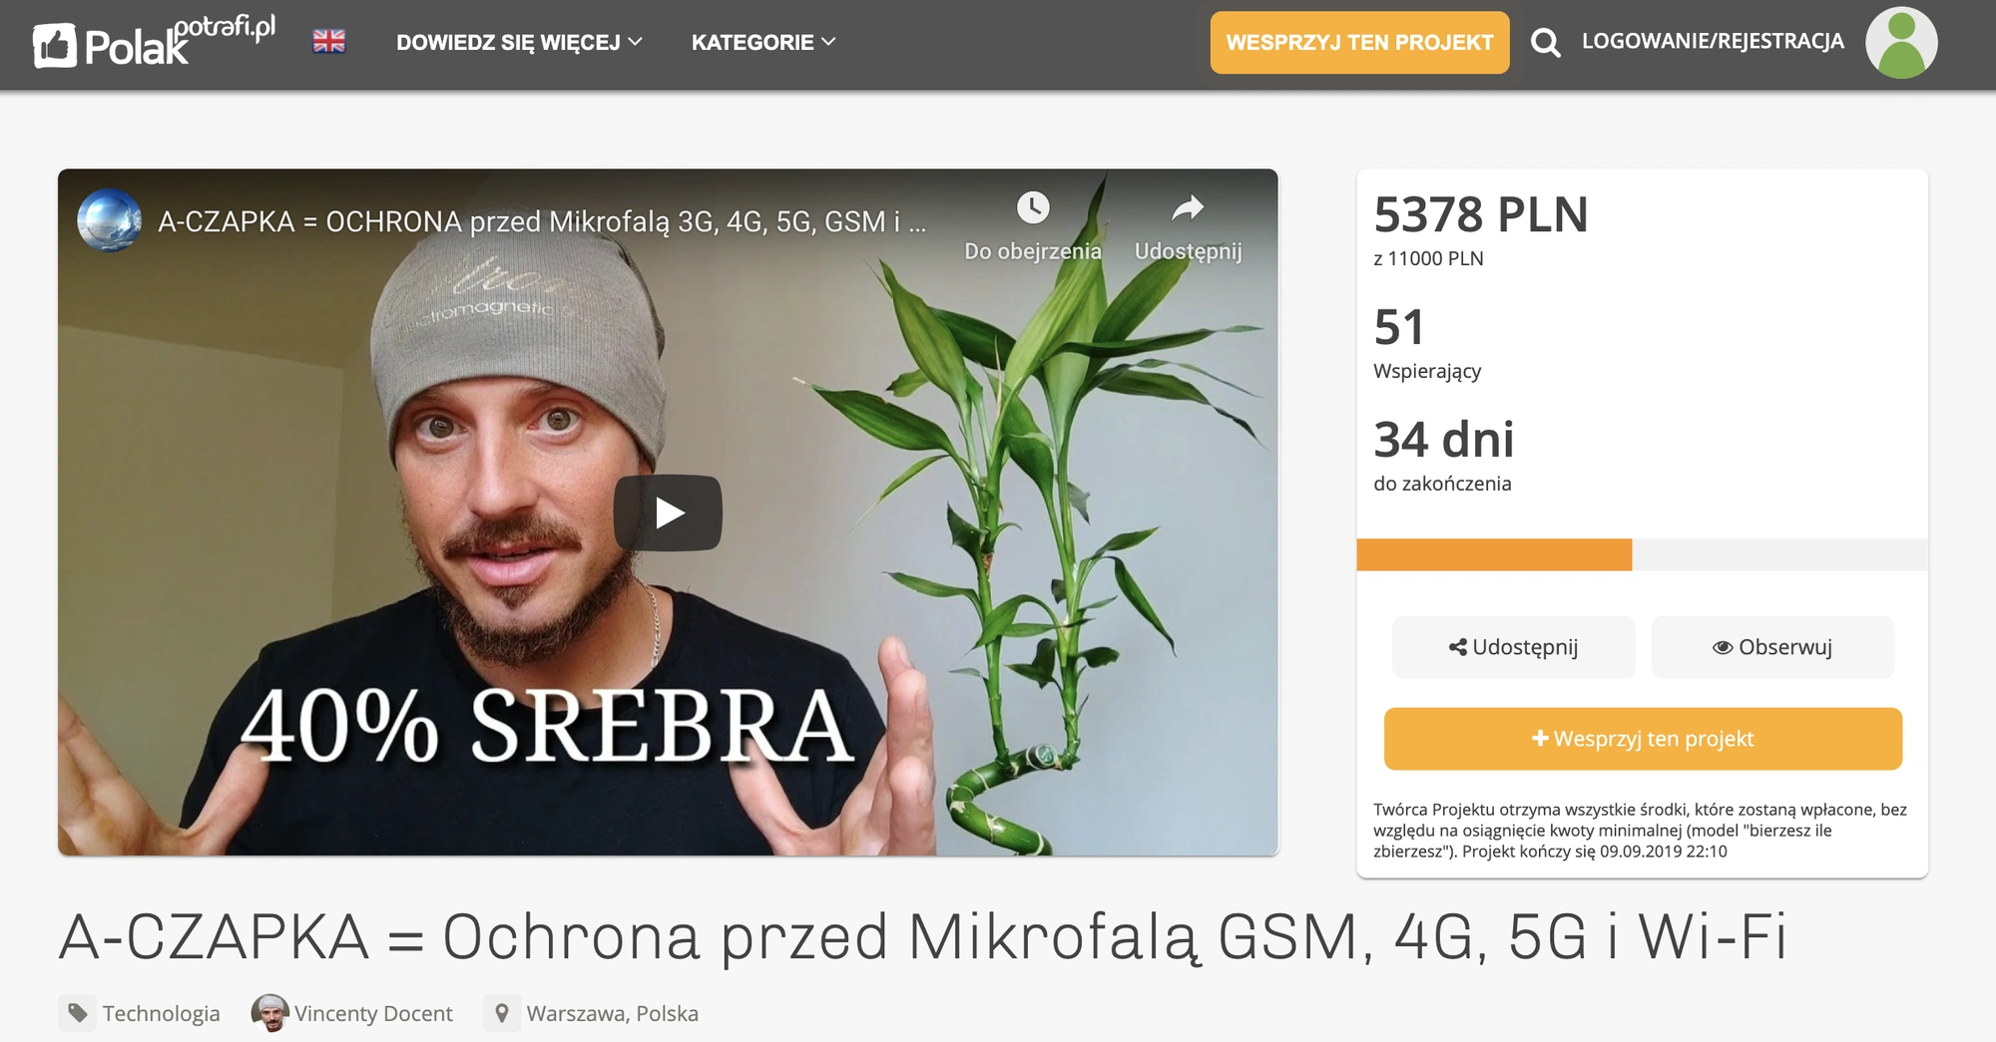This screenshot has height=1042, width=1996.
Task: Add video to Do obejrzenia clock icon
Action: 1033,207
